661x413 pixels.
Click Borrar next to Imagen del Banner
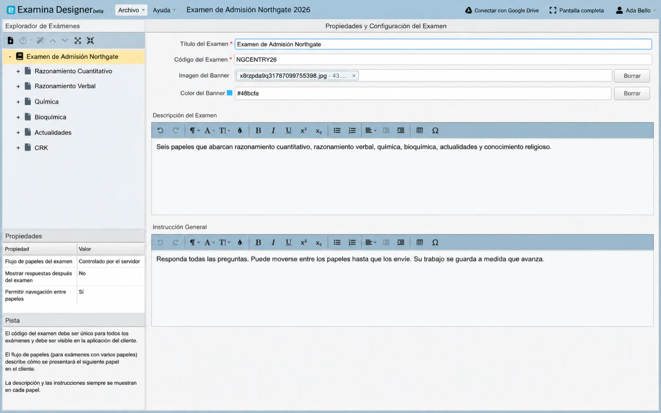click(x=632, y=76)
